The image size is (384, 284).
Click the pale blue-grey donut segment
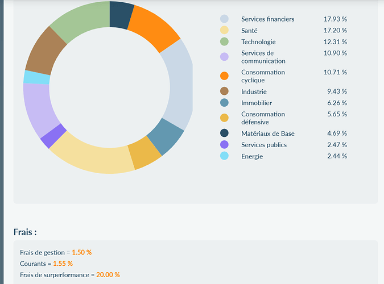[180, 85]
